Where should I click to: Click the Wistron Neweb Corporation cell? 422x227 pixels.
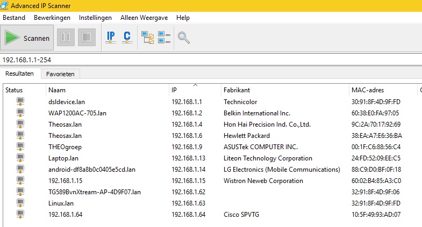click(263, 181)
